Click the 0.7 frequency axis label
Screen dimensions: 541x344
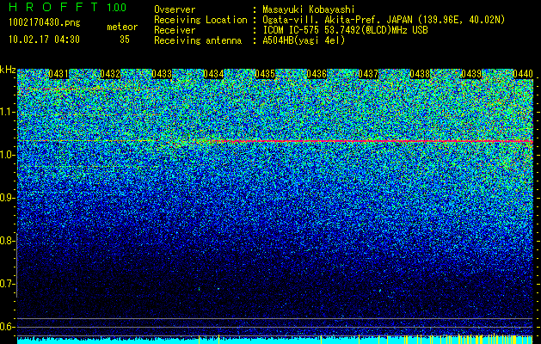pyautogui.click(x=7, y=284)
